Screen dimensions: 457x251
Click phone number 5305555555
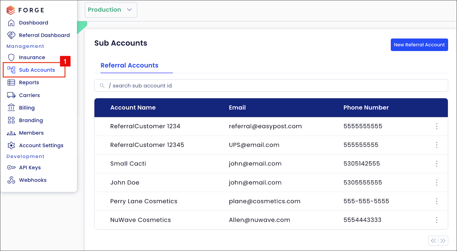pyautogui.click(x=363, y=183)
